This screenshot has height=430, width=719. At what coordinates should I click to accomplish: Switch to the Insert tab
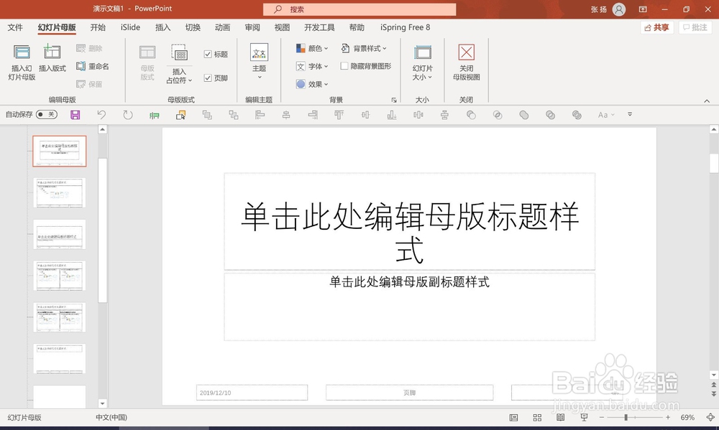pyautogui.click(x=162, y=27)
